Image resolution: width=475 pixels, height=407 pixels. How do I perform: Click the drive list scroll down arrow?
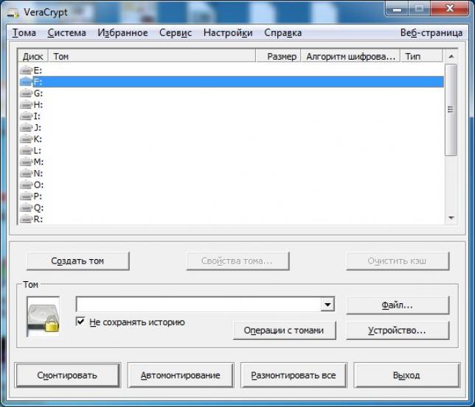pyautogui.click(x=451, y=218)
